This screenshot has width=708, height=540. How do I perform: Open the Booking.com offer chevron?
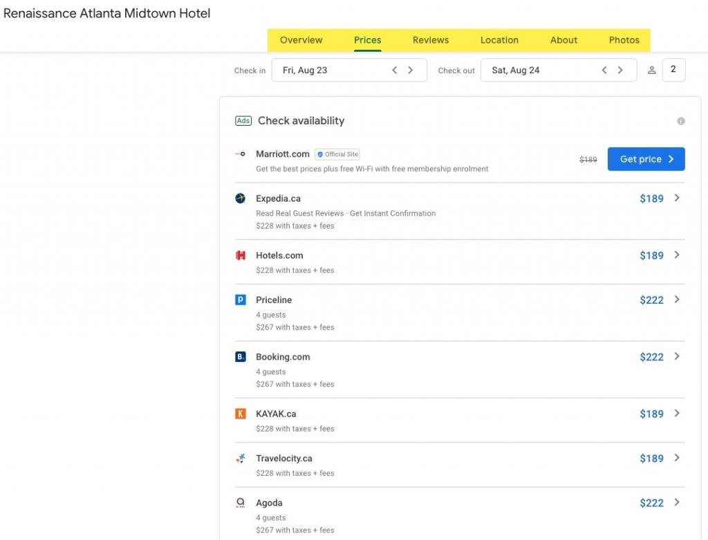(677, 356)
